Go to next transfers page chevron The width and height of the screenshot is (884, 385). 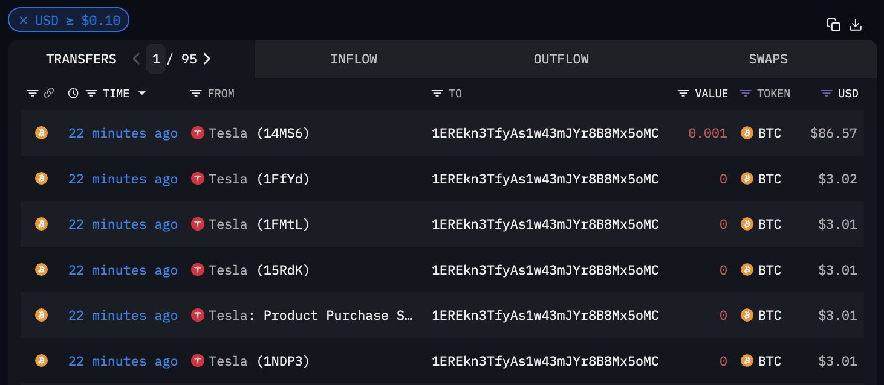pos(207,59)
